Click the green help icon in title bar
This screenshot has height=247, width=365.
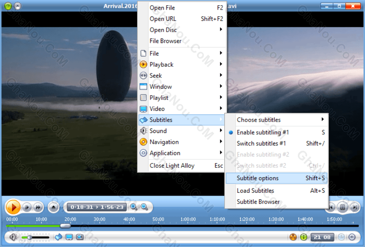(8, 6)
